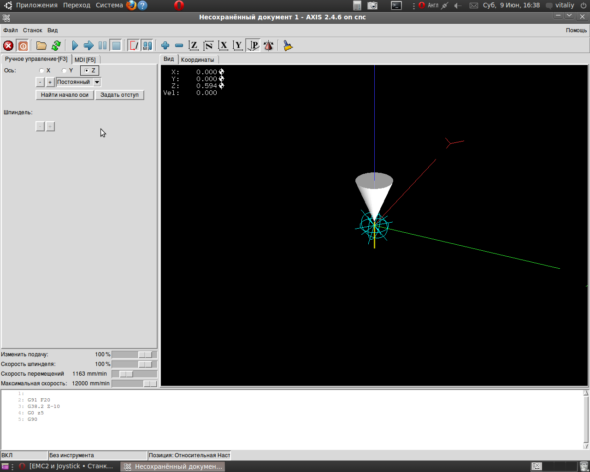Click 'Найти начало оси' button
The height and width of the screenshot is (472, 590).
point(65,95)
